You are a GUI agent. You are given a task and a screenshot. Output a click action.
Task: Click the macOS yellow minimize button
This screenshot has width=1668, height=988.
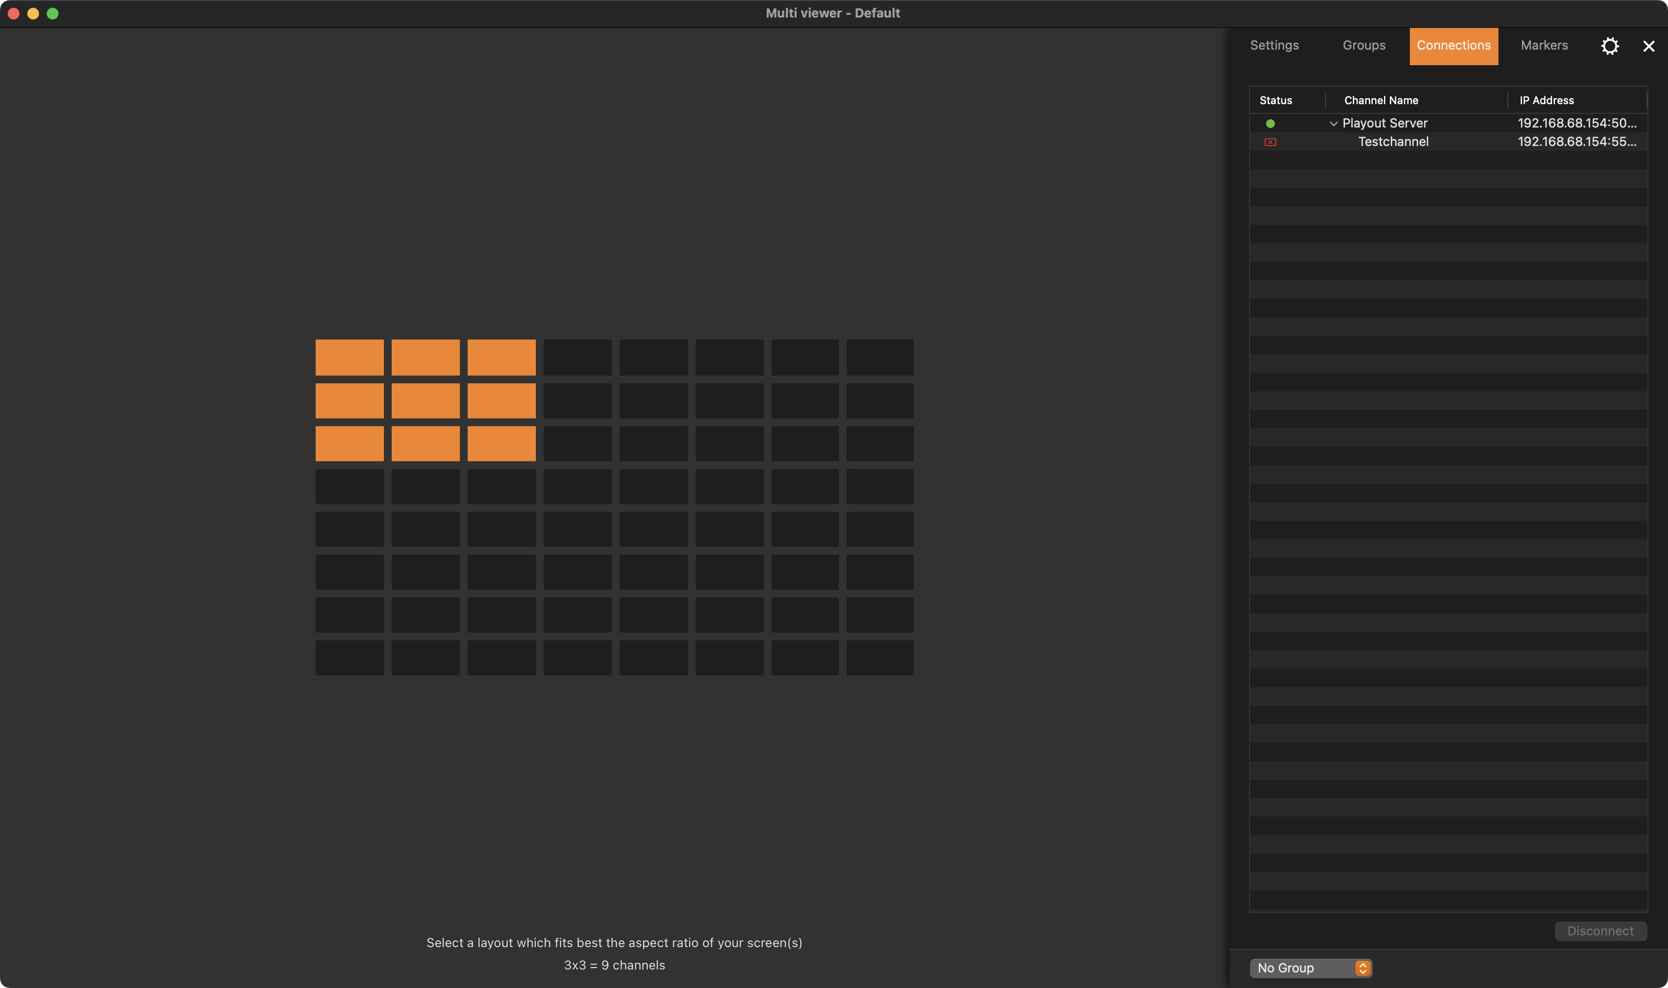click(33, 13)
